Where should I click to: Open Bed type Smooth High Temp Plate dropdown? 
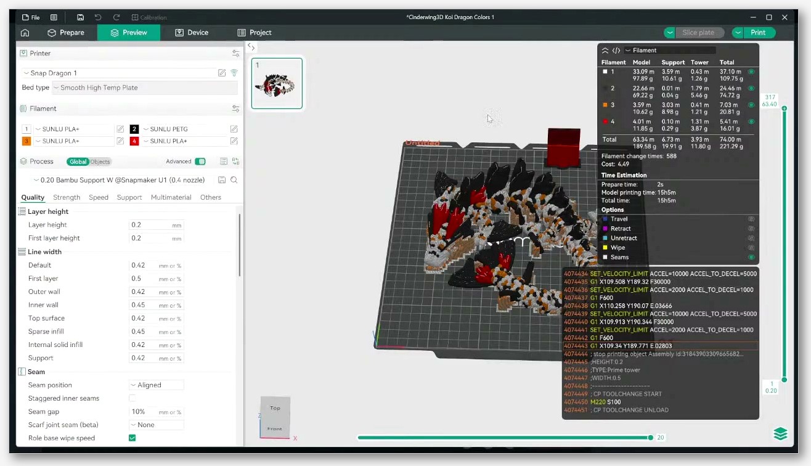click(x=145, y=88)
